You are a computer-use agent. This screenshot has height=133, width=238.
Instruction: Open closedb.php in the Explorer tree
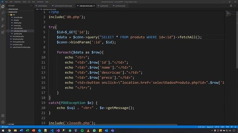click(18, 17)
